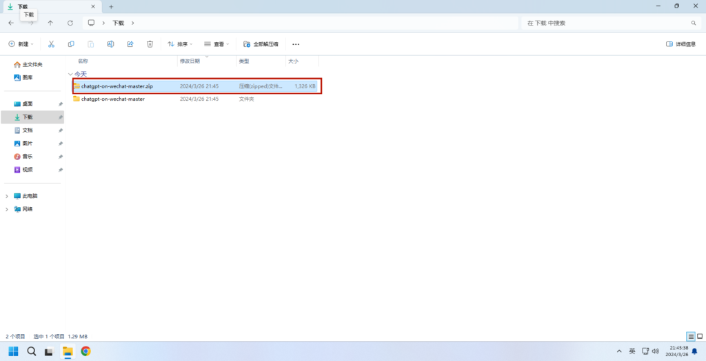Open the three-dots more options menu
The image size is (706, 361).
296,44
